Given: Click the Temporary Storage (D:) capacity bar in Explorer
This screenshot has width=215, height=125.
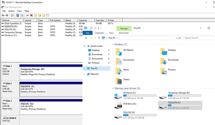Looking at the screenshot, I should 185,95.
